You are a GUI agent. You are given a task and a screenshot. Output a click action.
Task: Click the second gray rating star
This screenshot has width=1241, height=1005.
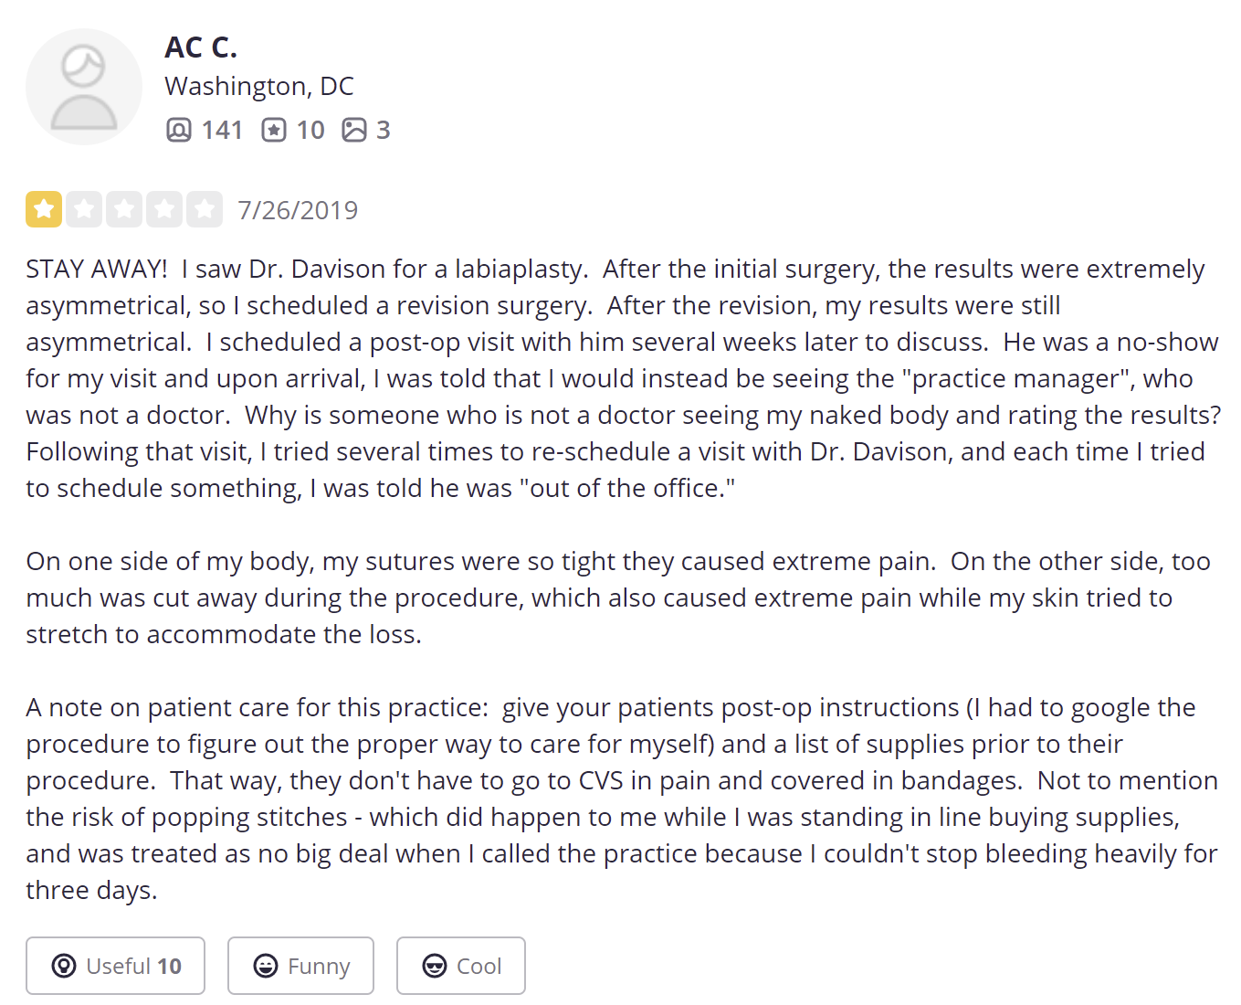coord(84,209)
